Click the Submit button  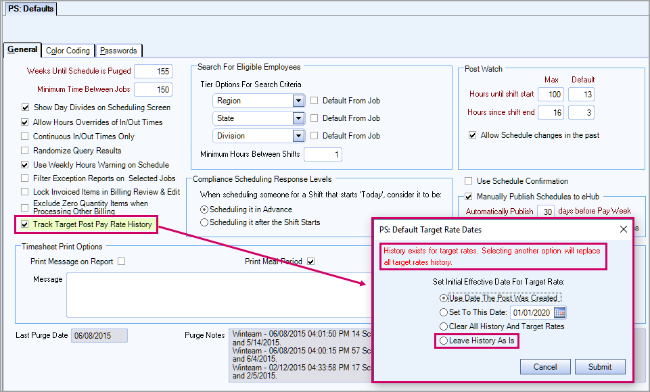click(x=600, y=367)
